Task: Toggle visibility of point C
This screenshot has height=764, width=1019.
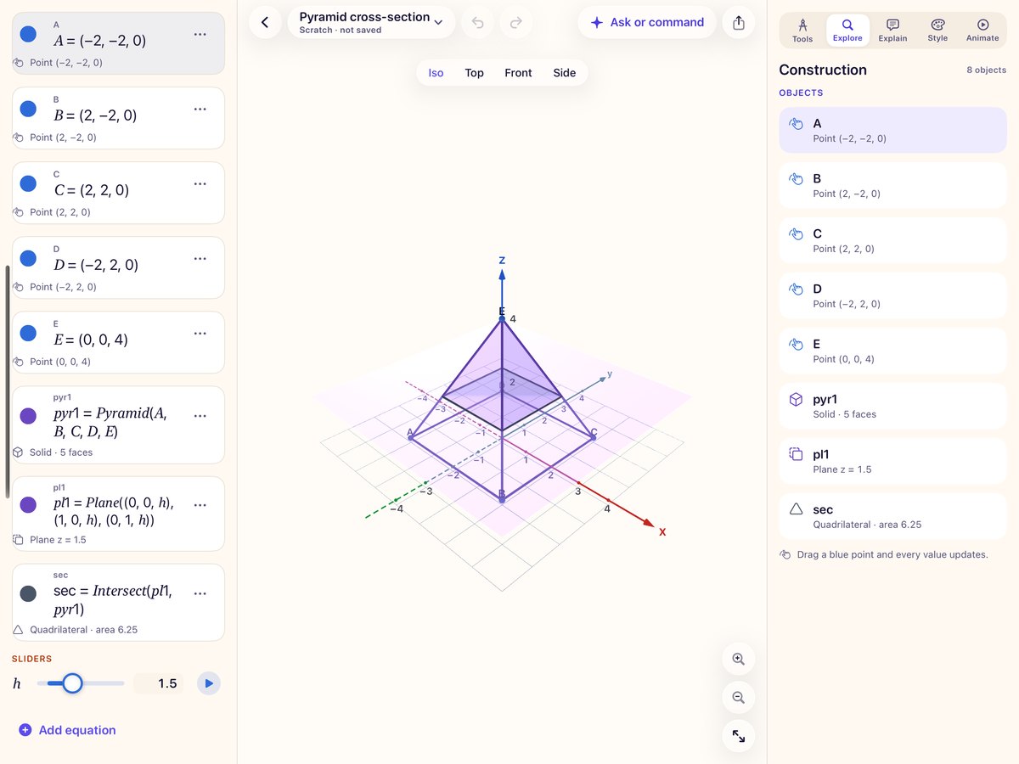Action: coord(28,183)
